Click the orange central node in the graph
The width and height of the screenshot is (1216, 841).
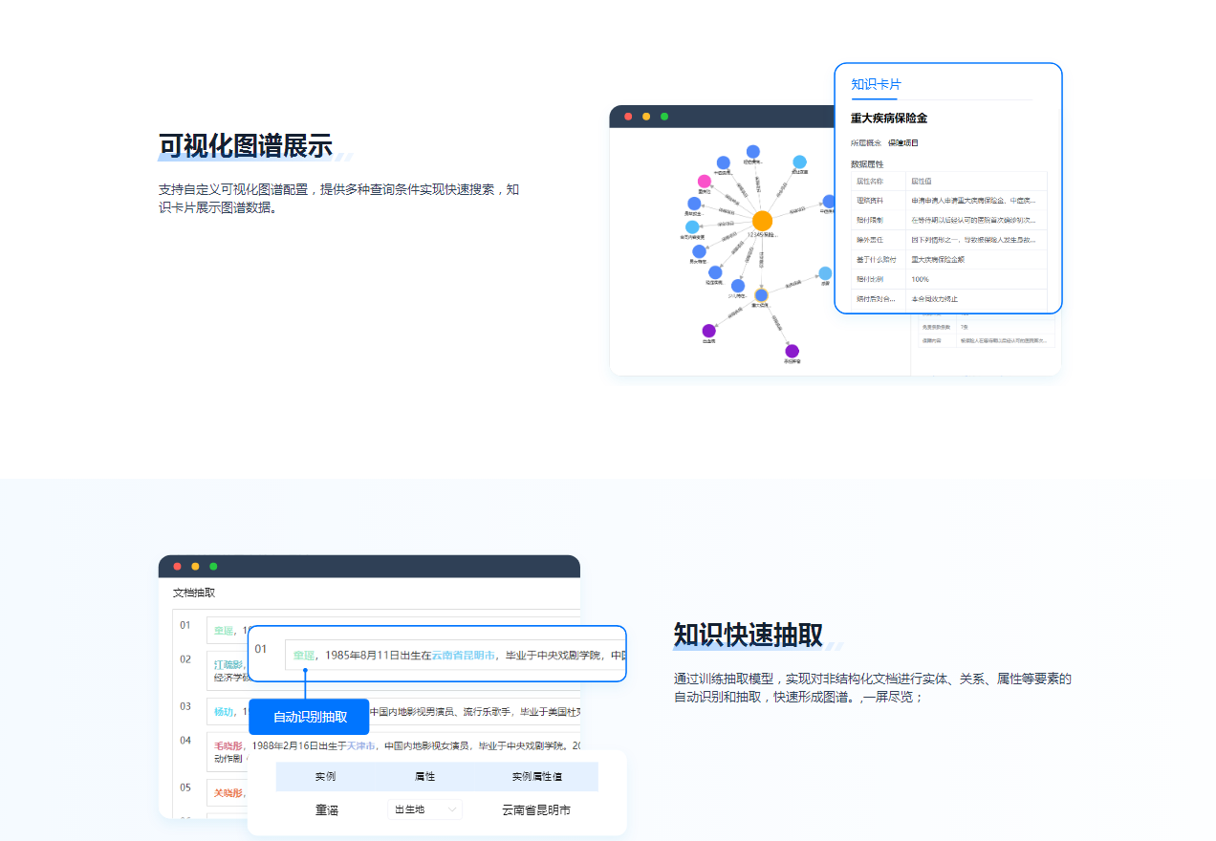(762, 221)
